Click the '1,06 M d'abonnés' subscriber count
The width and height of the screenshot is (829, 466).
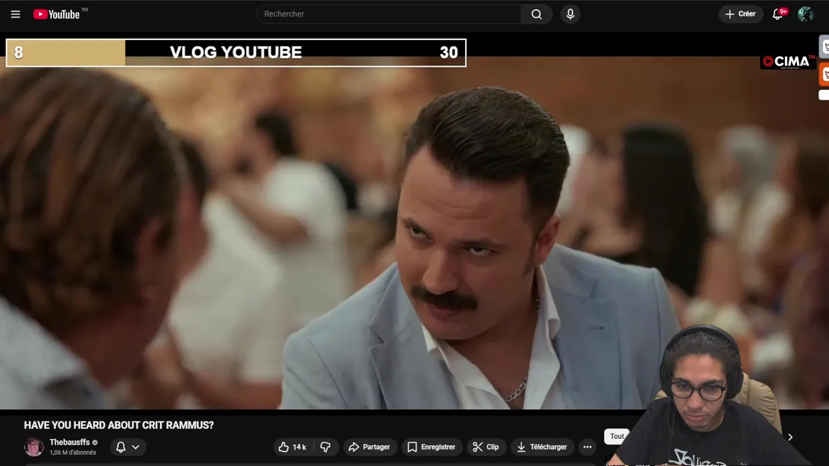click(x=73, y=452)
